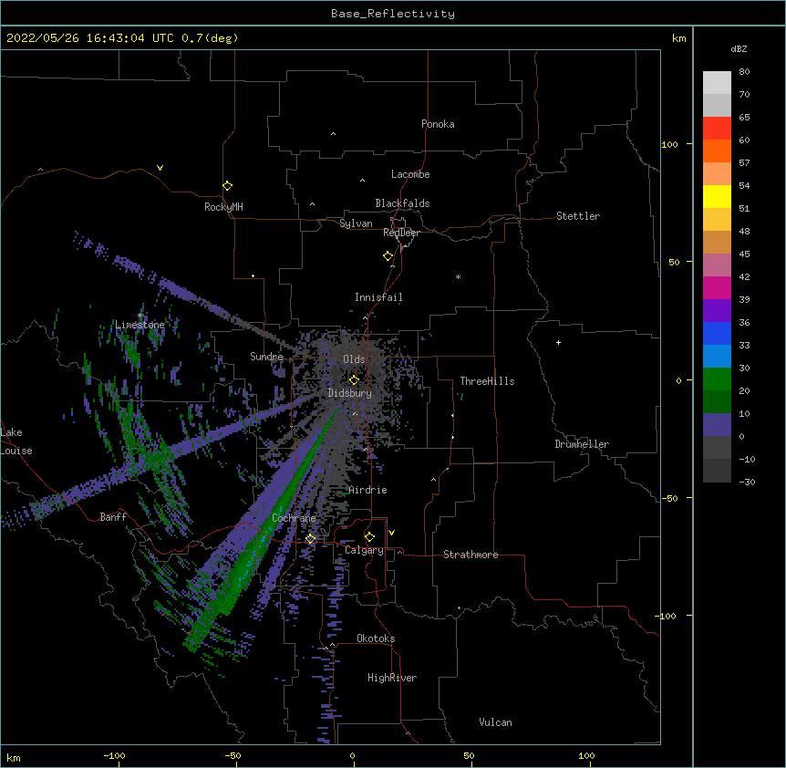Click the yellow diamond marker right of Cochrane

311,539
